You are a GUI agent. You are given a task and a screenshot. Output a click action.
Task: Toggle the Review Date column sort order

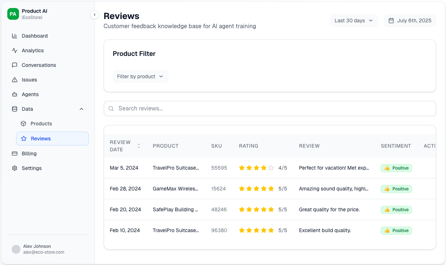coord(139,145)
